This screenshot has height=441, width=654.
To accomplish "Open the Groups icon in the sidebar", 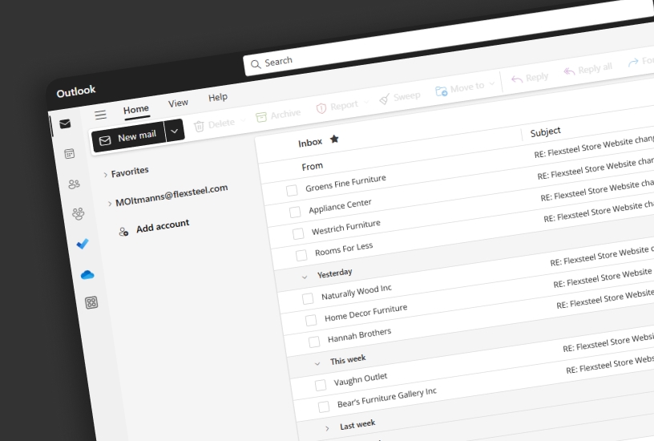I will pos(78,213).
